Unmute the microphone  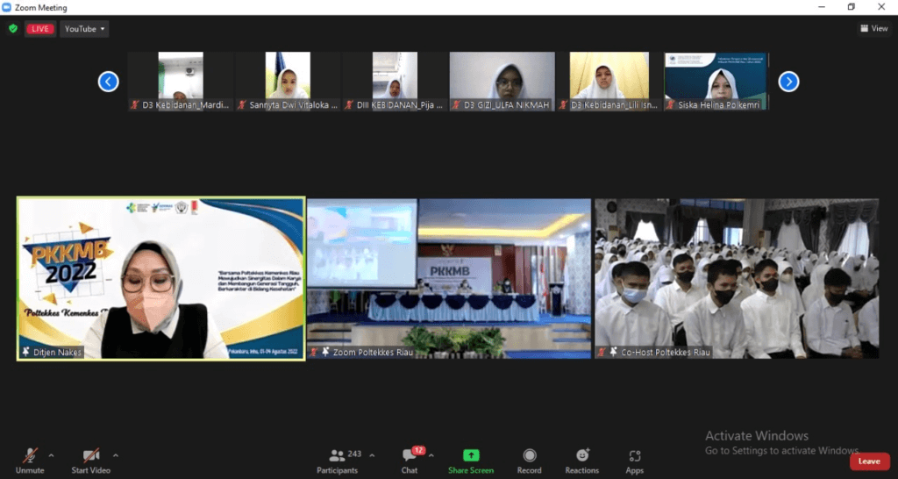pos(30,461)
